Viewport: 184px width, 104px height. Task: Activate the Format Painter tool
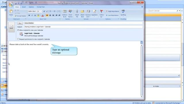click(x=20, y=16)
